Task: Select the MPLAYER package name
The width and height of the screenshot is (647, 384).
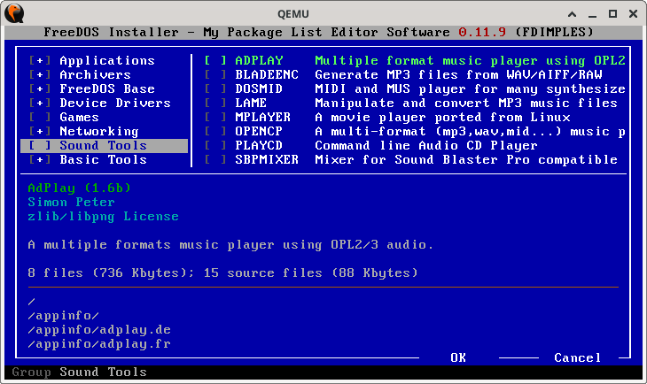Action: coord(263,117)
